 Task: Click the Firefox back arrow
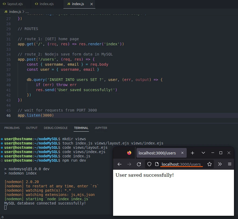coord(120,164)
